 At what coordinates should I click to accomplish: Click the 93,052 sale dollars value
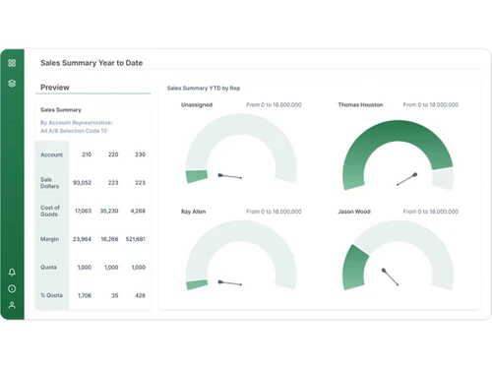point(82,183)
